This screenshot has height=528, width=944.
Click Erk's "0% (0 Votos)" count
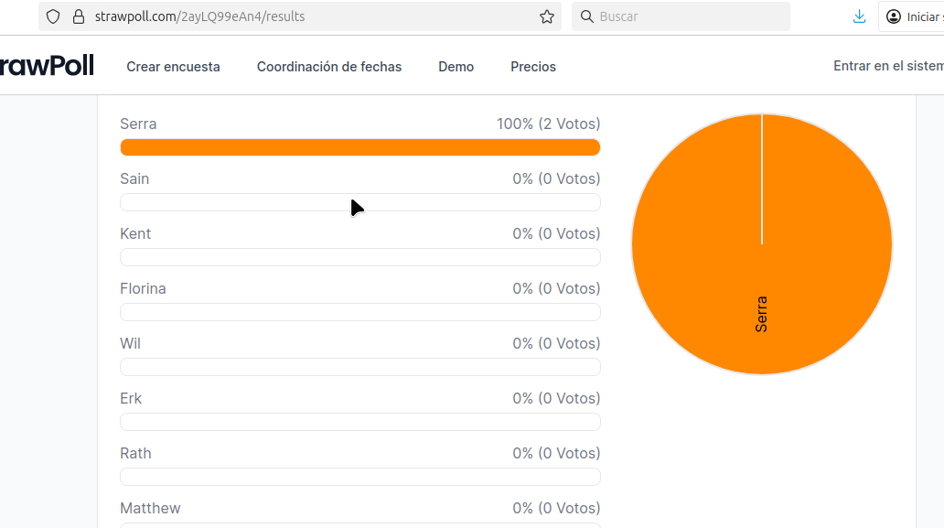click(556, 399)
